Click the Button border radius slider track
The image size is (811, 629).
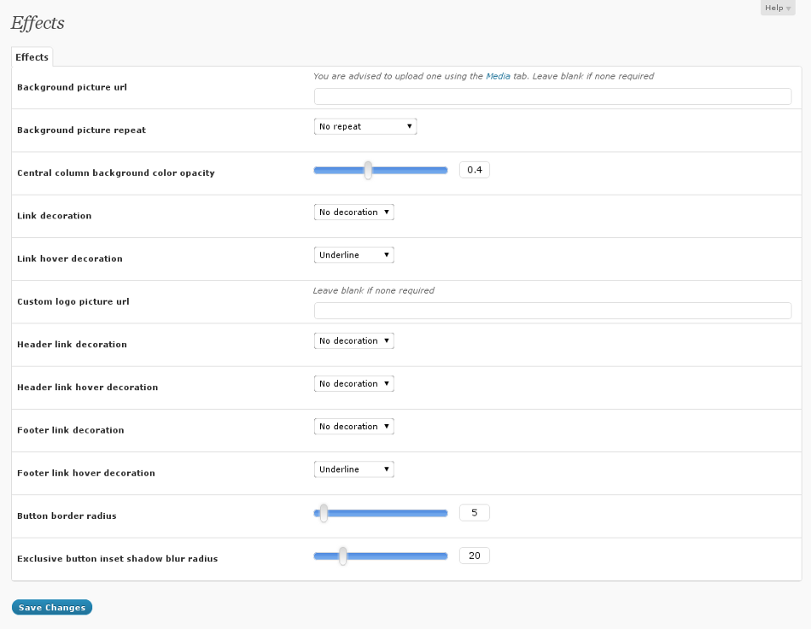[393, 513]
